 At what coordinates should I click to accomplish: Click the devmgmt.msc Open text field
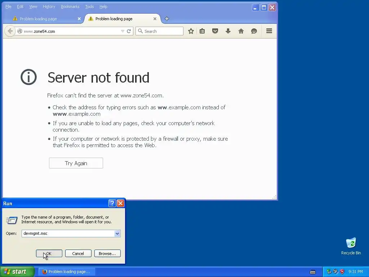[x=68, y=233]
